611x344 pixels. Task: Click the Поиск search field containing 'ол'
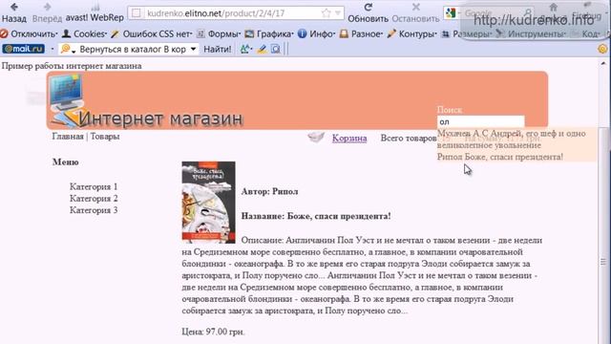click(480, 121)
